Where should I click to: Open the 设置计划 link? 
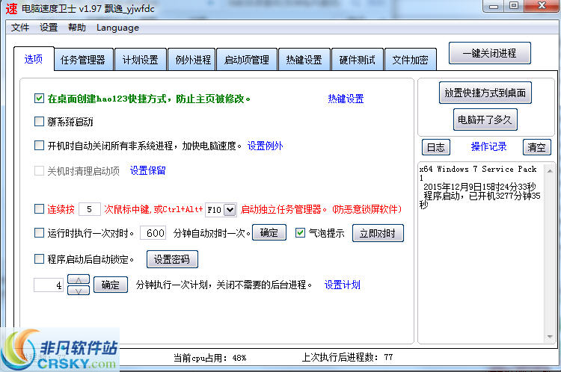pyautogui.click(x=342, y=285)
